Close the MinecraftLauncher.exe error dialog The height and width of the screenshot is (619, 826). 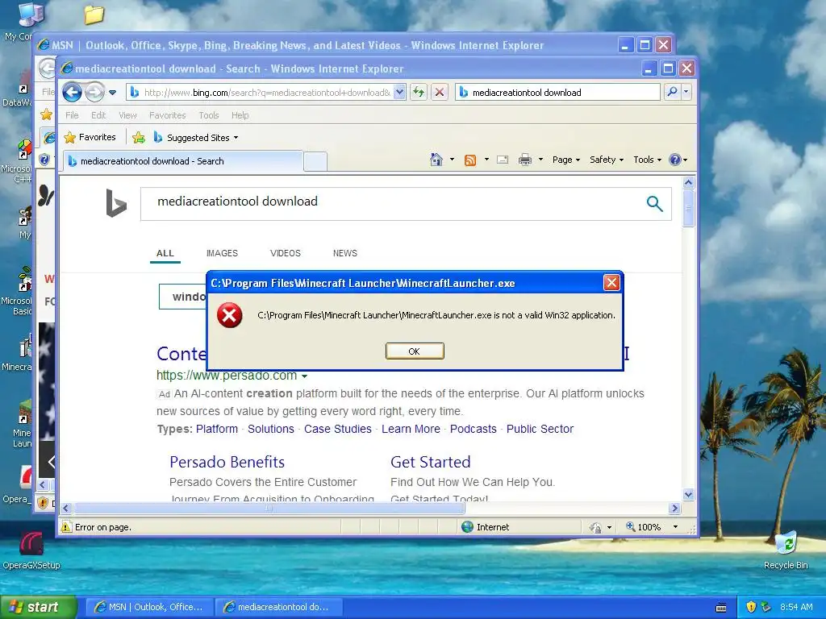coord(611,283)
